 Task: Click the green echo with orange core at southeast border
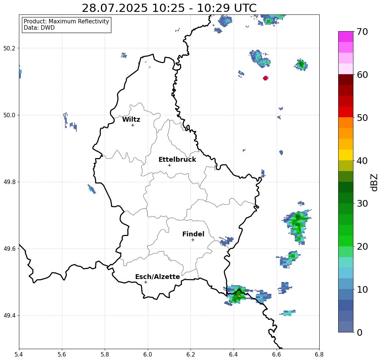click(237, 295)
